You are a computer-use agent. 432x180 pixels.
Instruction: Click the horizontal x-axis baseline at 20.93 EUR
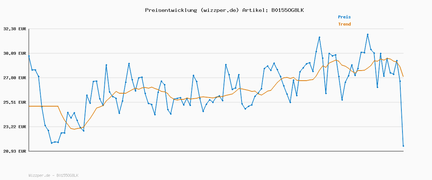216,151
